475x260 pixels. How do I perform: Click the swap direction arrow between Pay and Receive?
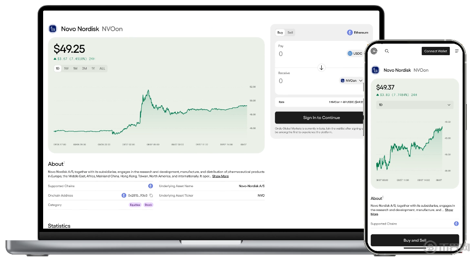[x=321, y=68]
